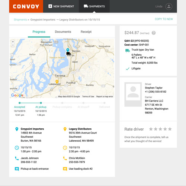Click Copy to New
This screenshot has width=186, height=186.
tap(164, 19)
